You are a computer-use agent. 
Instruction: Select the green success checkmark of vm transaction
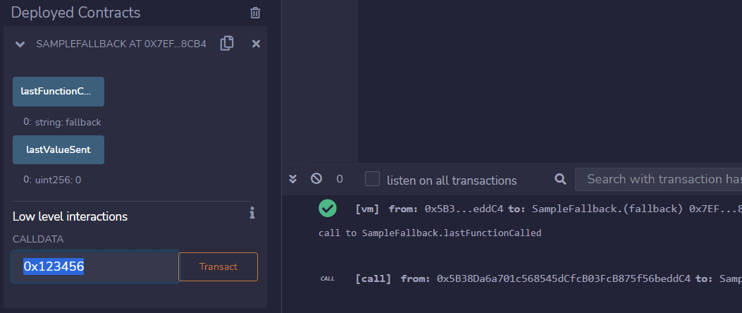(328, 209)
